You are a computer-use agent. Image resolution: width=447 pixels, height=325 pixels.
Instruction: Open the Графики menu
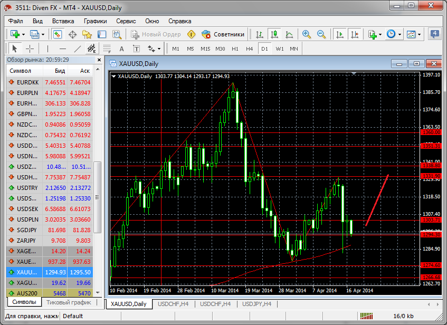[x=95, y=21]
